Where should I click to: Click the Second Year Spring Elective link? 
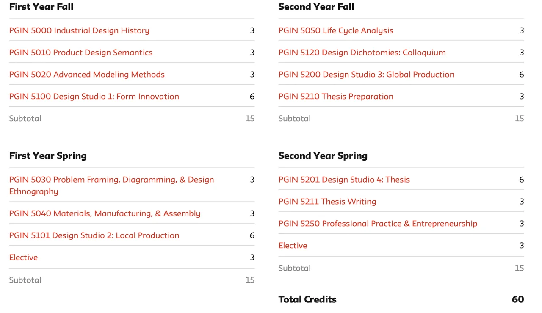pyautogui.click(x=293, y=246)
